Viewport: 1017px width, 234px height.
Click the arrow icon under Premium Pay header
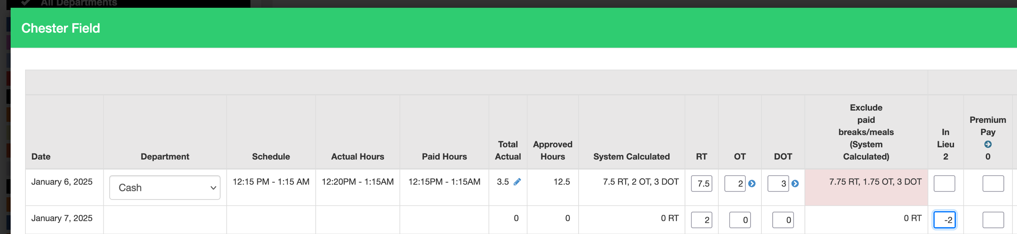click(x=987, y=145)
